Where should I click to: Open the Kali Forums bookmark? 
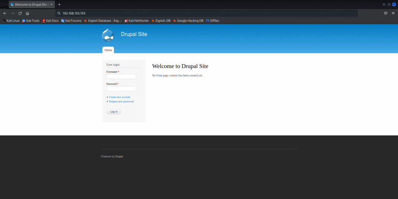pyautogui.click(x=71, y=21)
